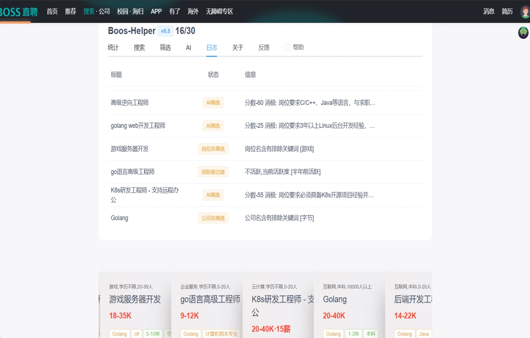Click the 岗位名筛选 tag on 游戏服务器开发 row
Screen dimensions: 530x338
pyautogui.click(x=213, y=149)
